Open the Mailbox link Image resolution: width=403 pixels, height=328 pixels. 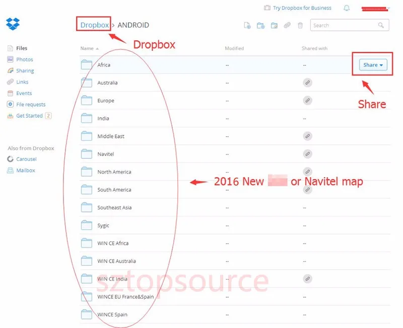[26, 171]
